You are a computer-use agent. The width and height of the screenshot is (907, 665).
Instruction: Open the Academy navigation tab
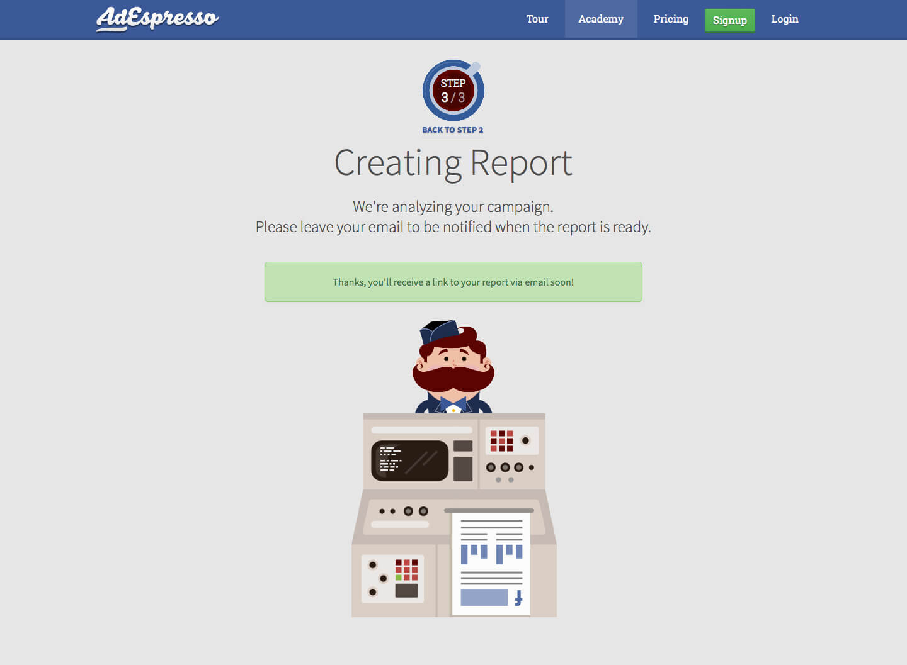click(x=601, y=19)
